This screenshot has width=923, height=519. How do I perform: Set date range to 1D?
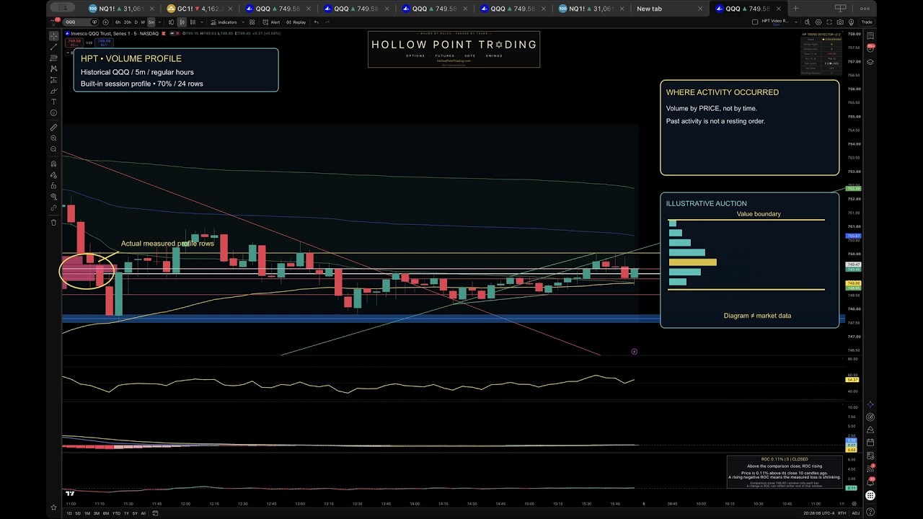pos(69,513)
